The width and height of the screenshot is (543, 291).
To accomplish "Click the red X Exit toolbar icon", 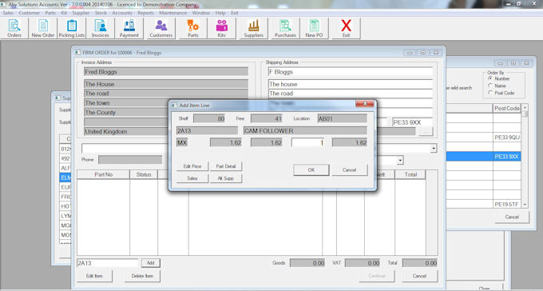I will pos(346,28).
